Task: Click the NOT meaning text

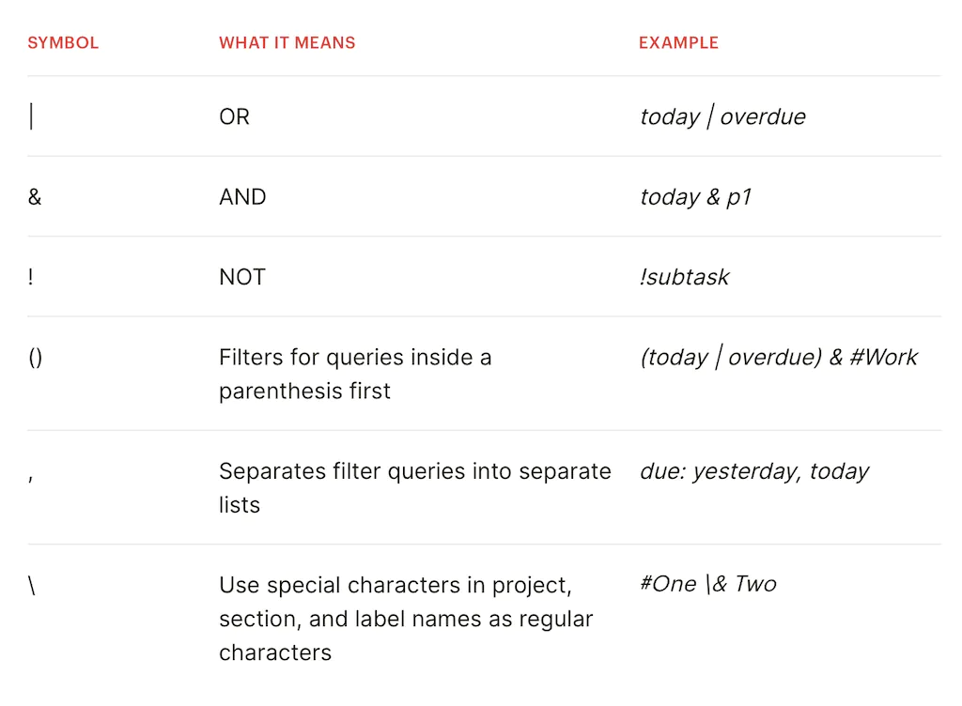Action: click(x=242, y=277)
